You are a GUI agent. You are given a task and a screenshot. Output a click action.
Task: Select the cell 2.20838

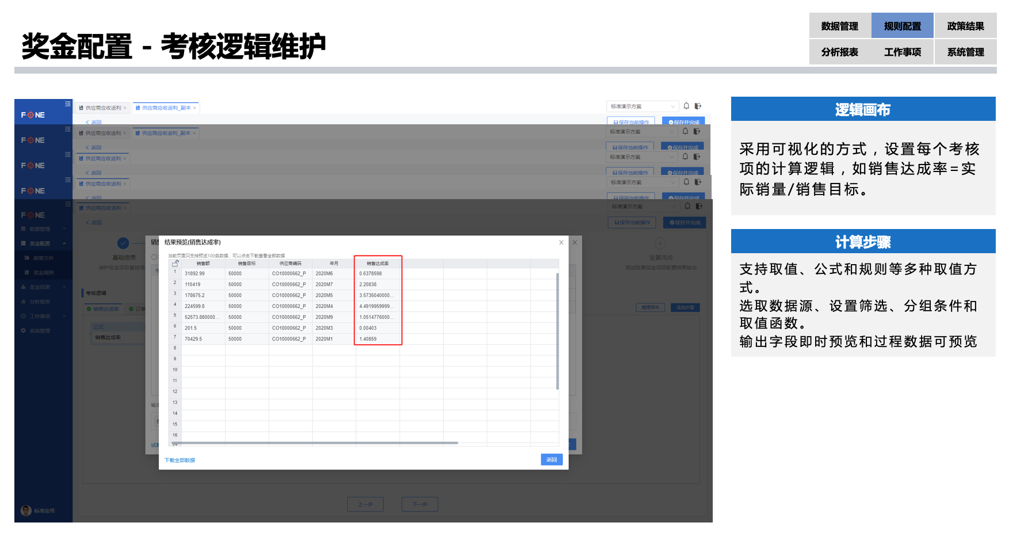pos(378,285)
